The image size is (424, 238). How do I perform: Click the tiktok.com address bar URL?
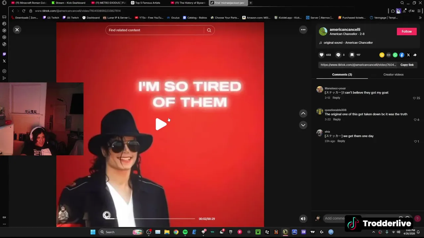78,11
